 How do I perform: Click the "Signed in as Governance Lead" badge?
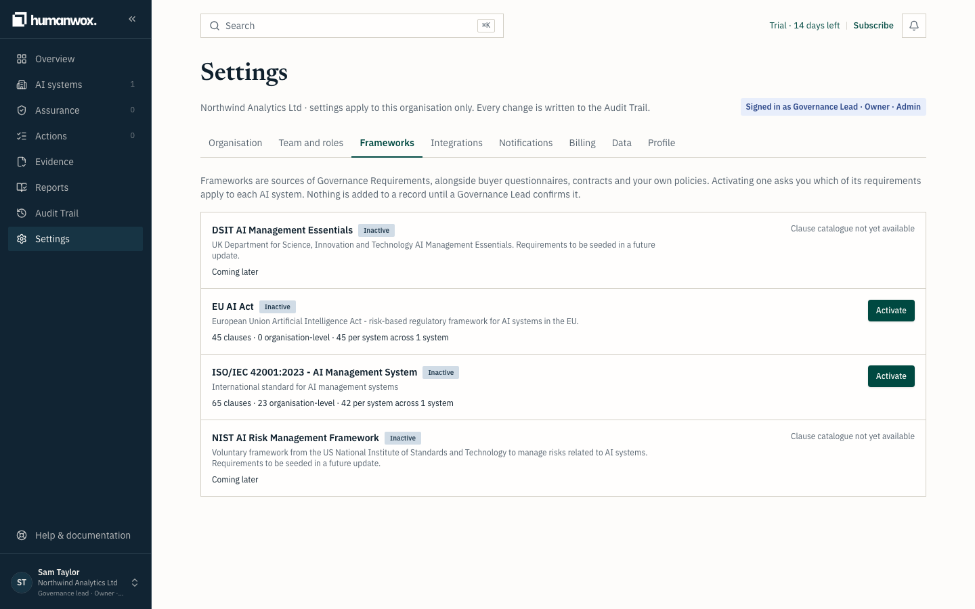click(833, 107)
